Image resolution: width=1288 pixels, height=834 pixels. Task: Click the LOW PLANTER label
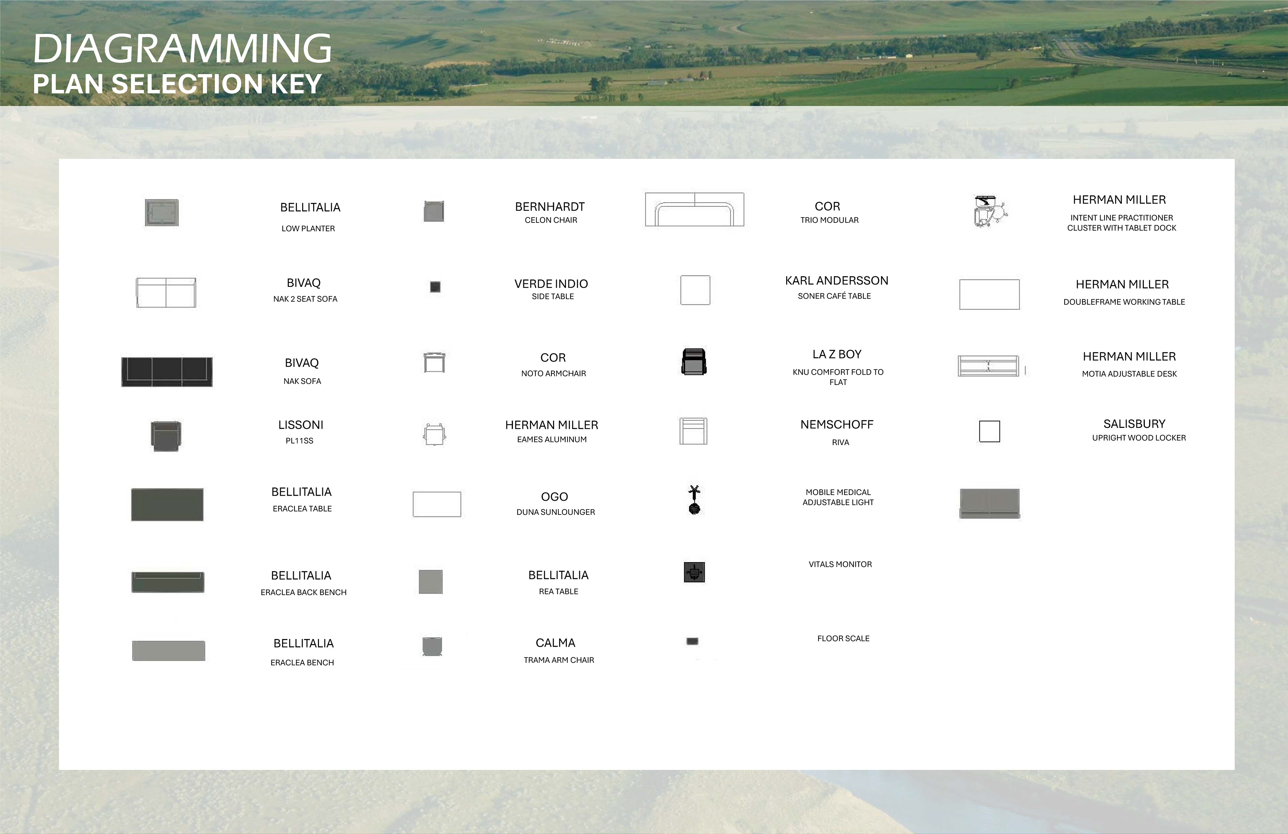tap(308, 229)
